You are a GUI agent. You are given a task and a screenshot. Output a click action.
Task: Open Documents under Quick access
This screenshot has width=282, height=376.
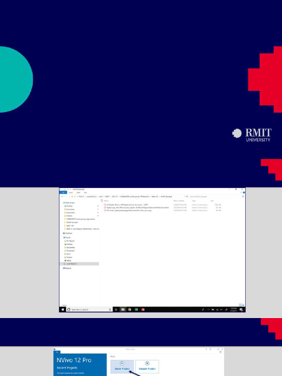[69, 213]
